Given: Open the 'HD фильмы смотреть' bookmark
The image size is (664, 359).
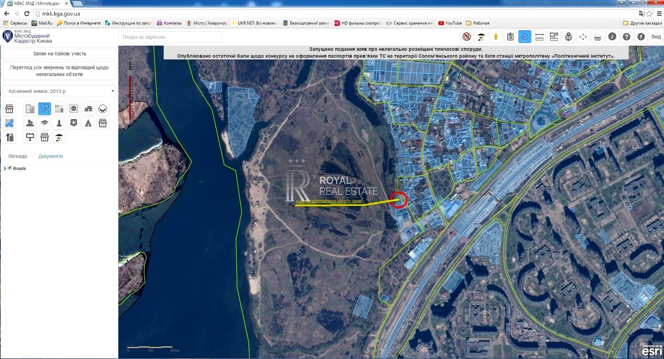Looking at the screenshot, I should pyautogui.click(x=357, y=23).
